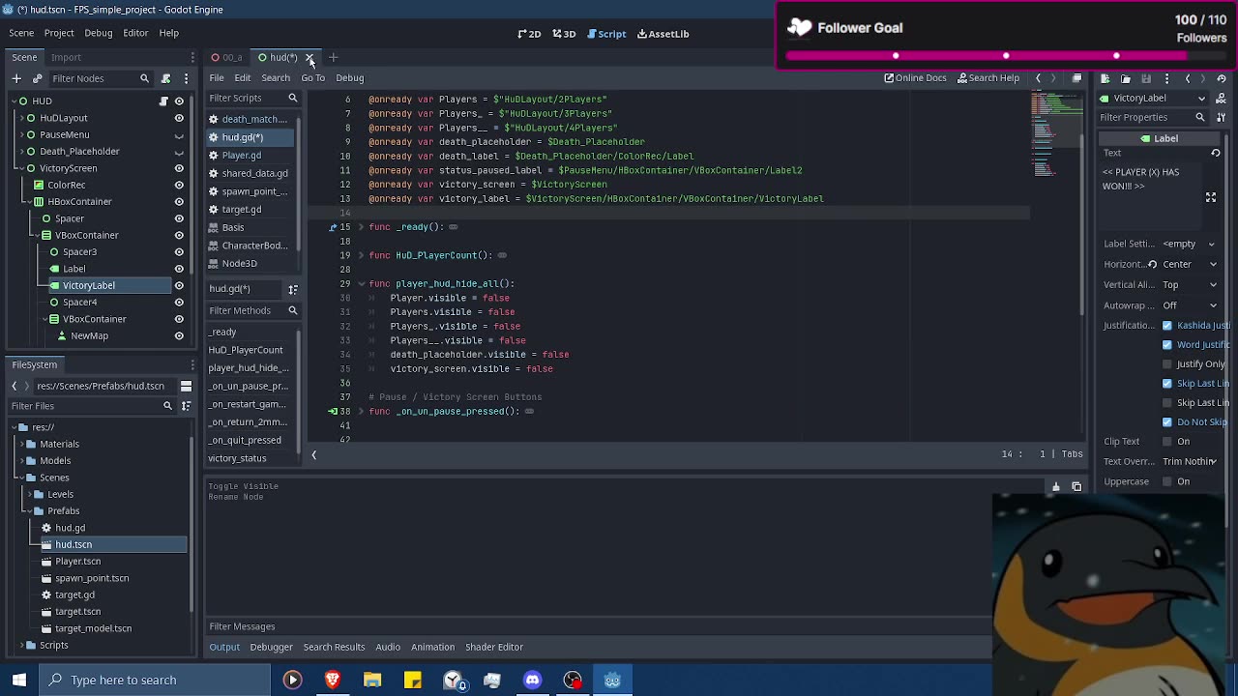Toggle sort of methods list

coord(292,289)
